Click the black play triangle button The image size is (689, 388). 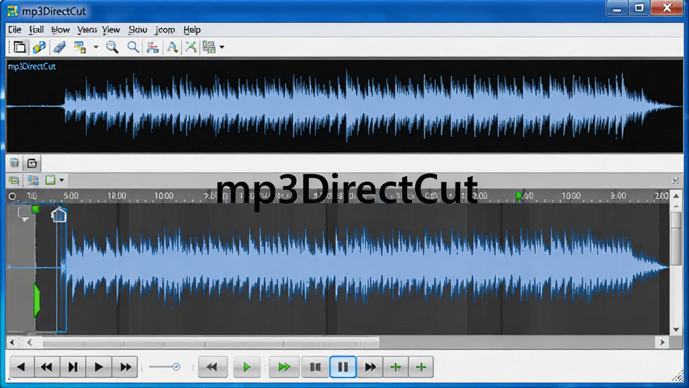[98, 367]
